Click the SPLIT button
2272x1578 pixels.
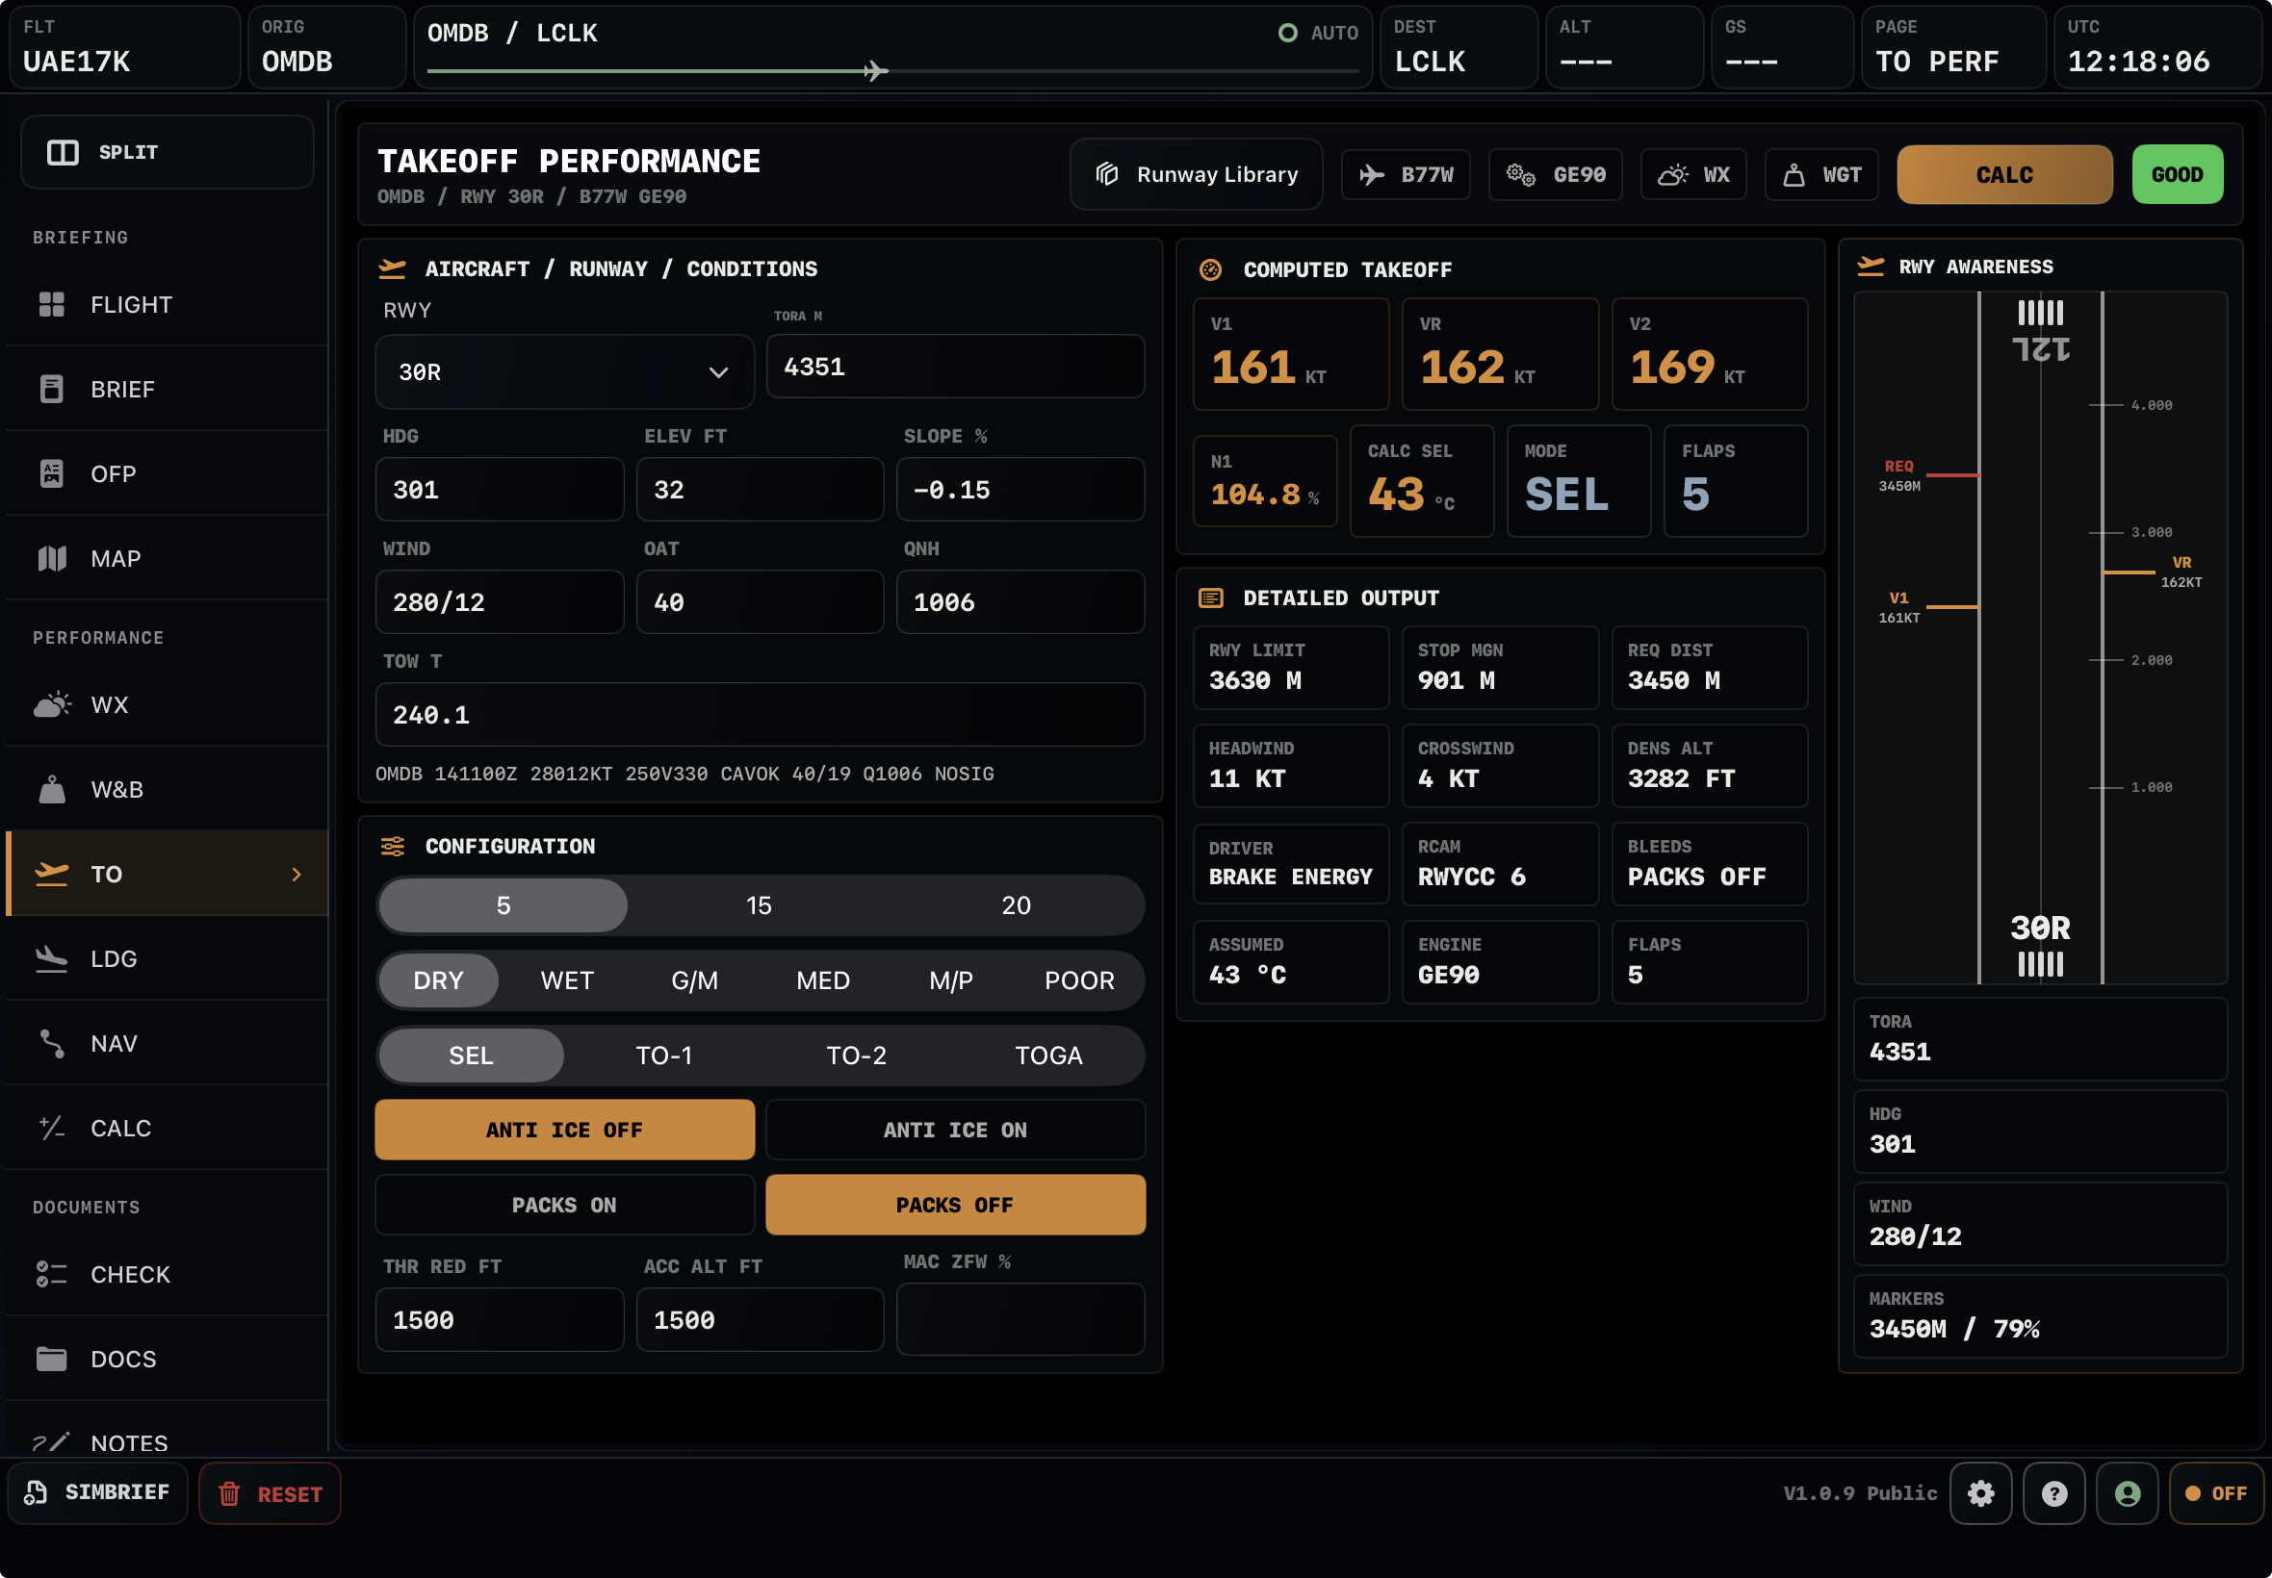coord(168,152)
